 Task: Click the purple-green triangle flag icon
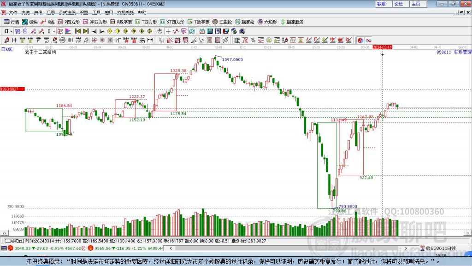pyautogui.click(x=68, y=31)
